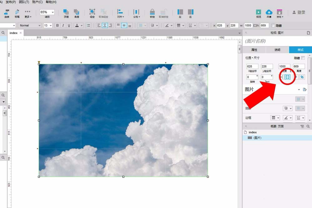Select the (图片) item in outline
This screenshot has height=208, width=312.
[277, 138]
